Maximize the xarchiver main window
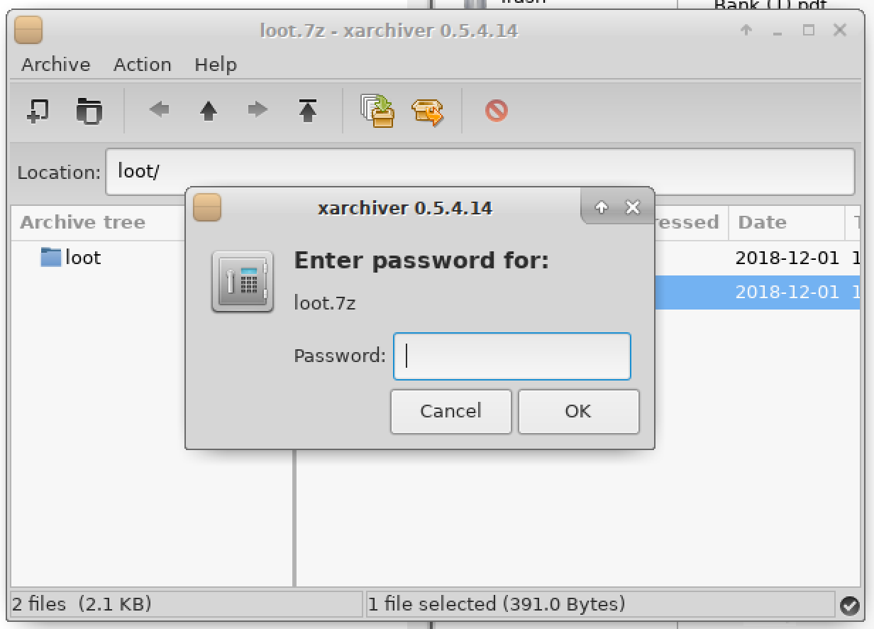The image size is (874, 629). coord(809,30)
